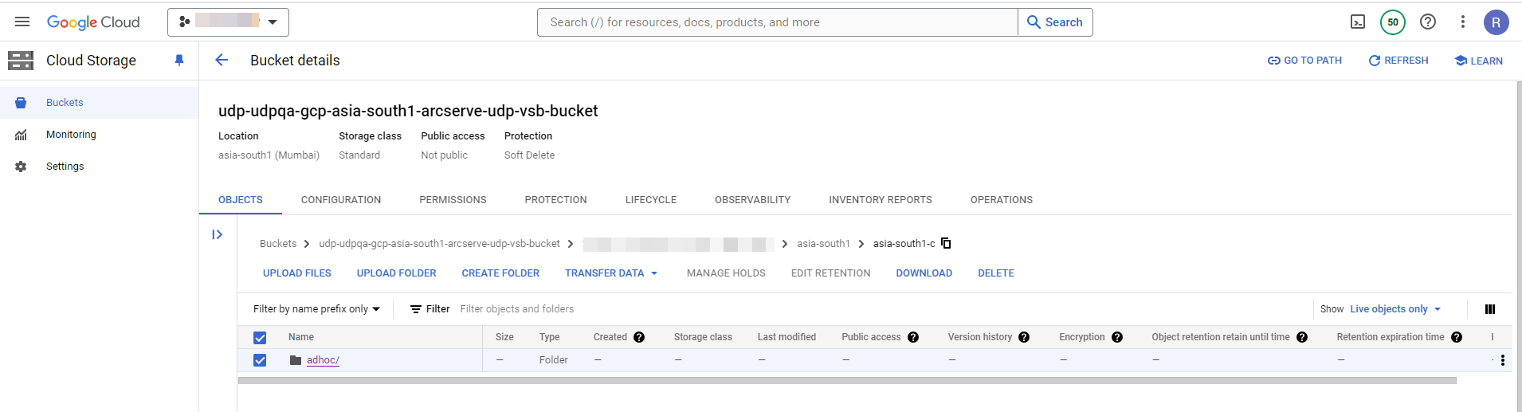Switch to the OBJECTS tab

pyautogui.click(x=241, y=200)
